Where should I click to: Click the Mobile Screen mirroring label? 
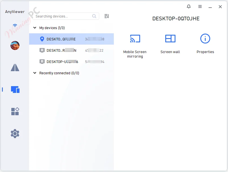point(135,54)
